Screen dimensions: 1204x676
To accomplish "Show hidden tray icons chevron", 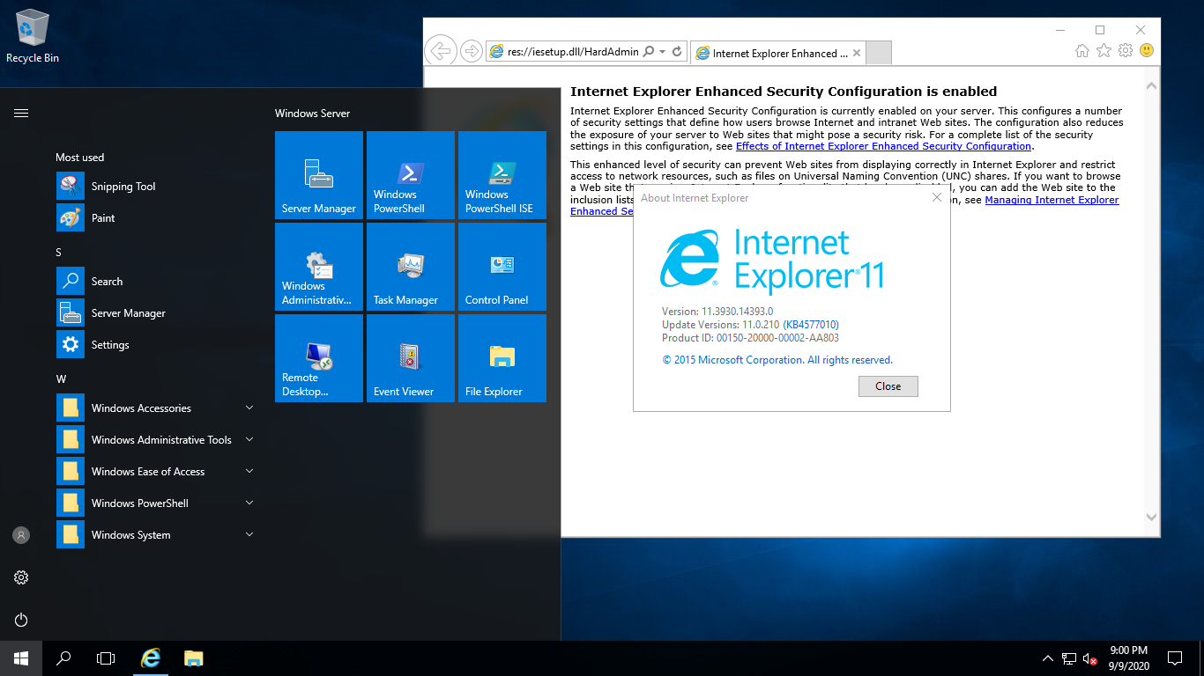I will click(1048, 658).
